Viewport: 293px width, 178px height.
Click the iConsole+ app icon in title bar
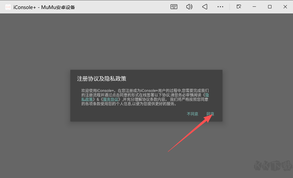(8, 7)
